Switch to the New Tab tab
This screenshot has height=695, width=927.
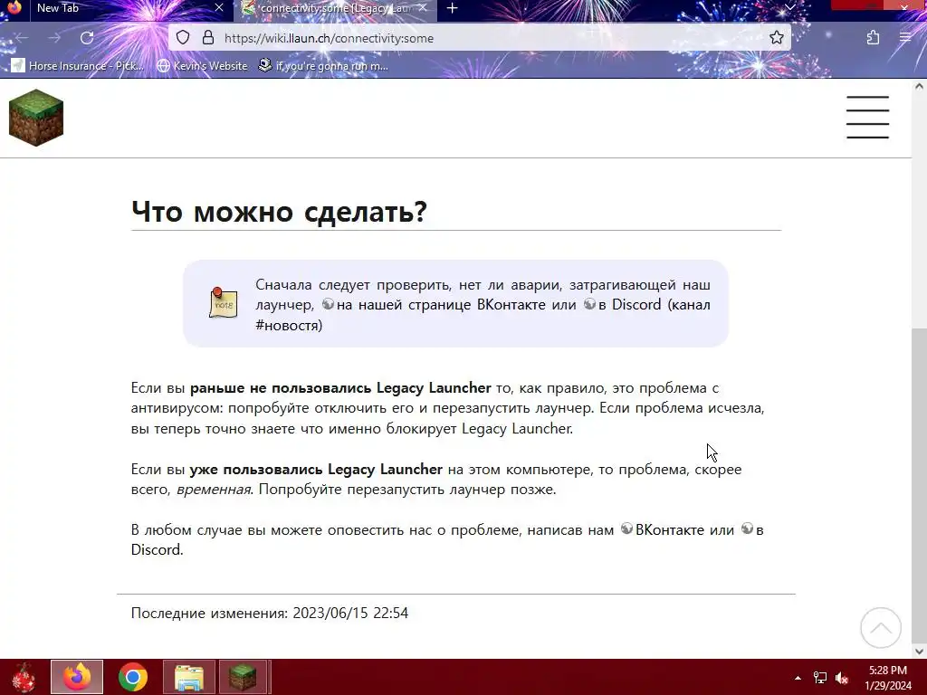point(119,8)
